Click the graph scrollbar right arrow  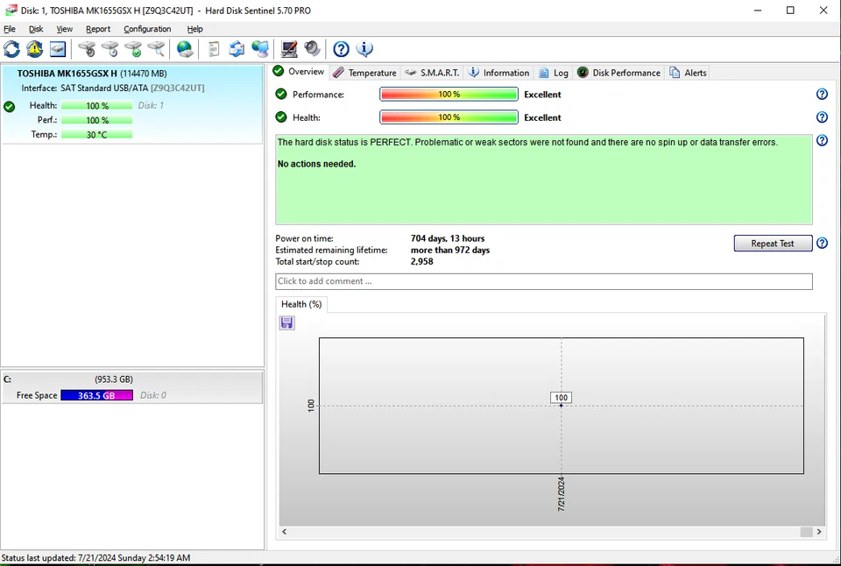pos(819,532)
